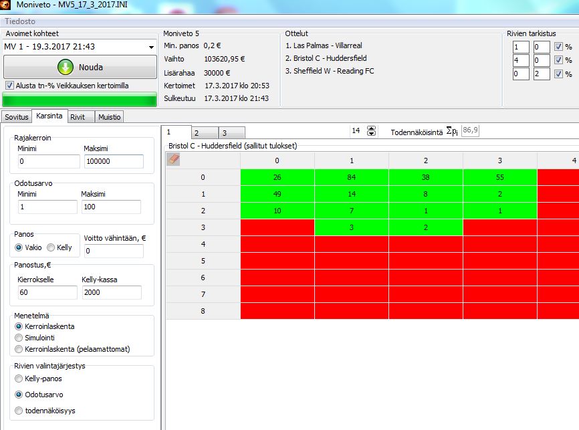Click the Kelly-kassa field with 2000
Viewport: 579px width, 430px height.
tap(111, 293)
